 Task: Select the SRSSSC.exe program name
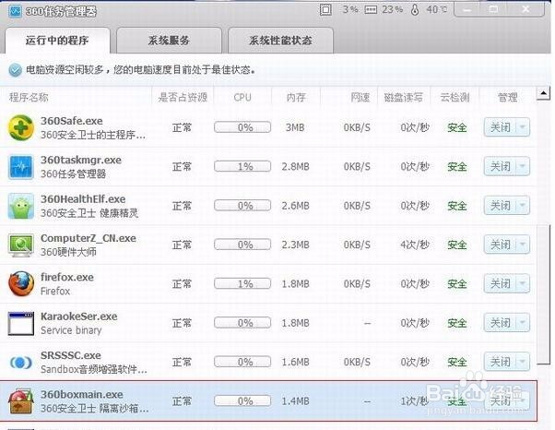(x=71, y=355)
